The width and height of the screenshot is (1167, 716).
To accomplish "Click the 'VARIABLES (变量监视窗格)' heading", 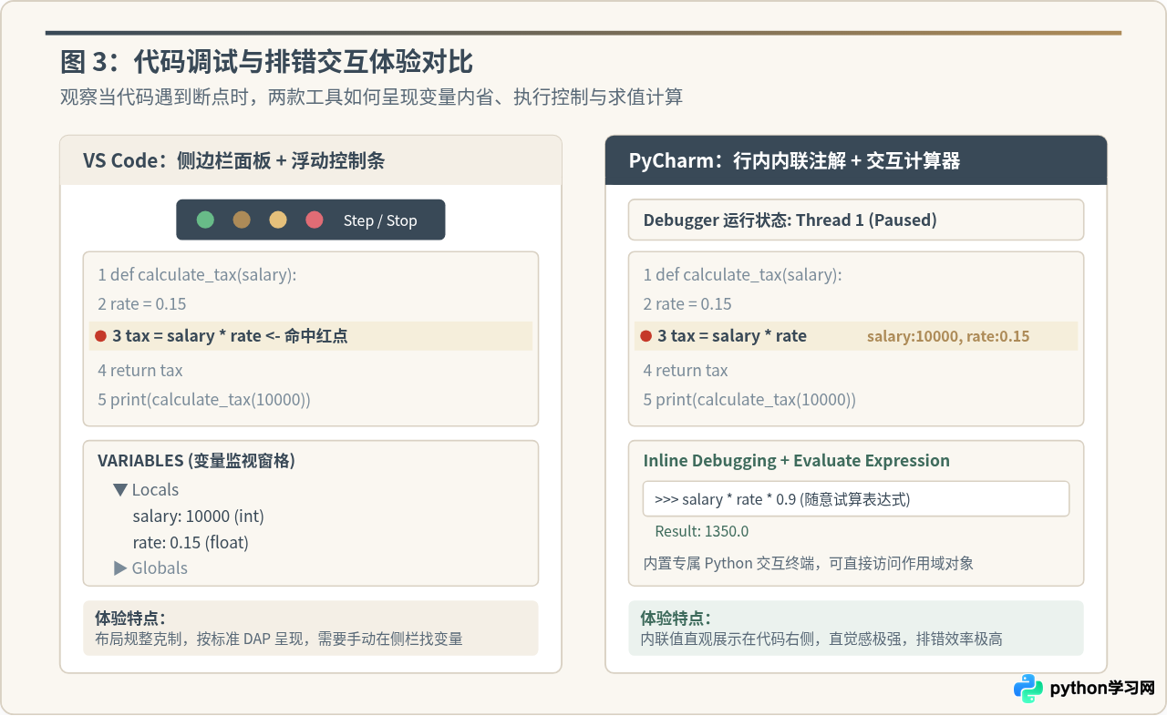I will pyautogui.click(x=196, y=461).
